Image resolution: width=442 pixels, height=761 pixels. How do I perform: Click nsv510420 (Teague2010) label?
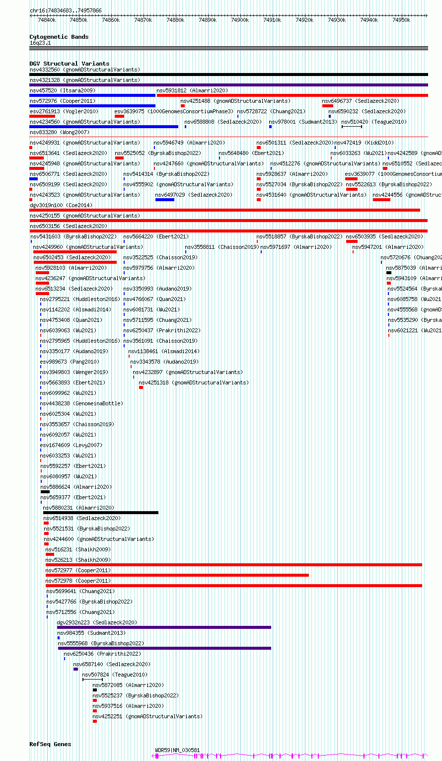pos(374,122)
